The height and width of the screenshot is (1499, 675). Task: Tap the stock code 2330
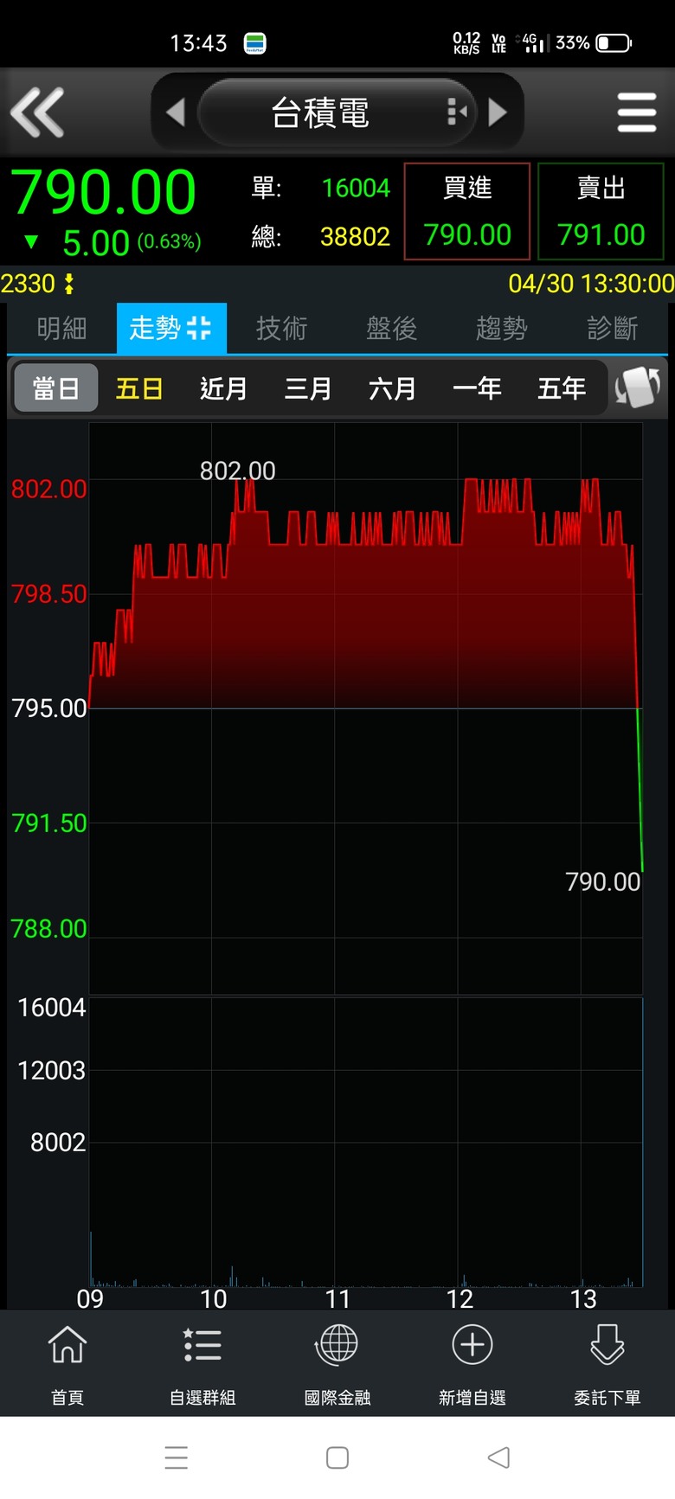[x=29, y=284]
